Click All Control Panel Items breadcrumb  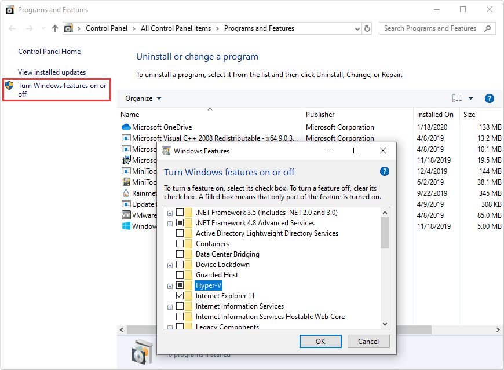point(176,28)
